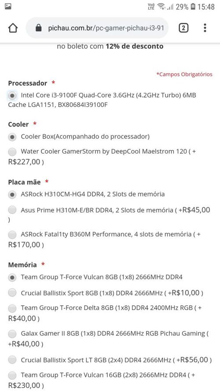The image size is (220, 391).
Task: Select Intel Core i3-9100F processor radio
Action: tap(12, 95)
